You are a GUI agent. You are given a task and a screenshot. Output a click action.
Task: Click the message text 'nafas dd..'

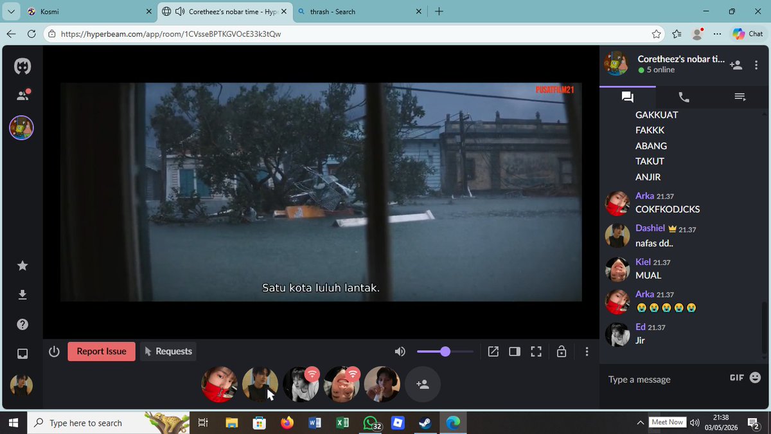[x=654, y=243]
